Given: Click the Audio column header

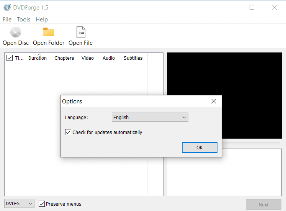Looking at the screenshot, I should (111, 58).
